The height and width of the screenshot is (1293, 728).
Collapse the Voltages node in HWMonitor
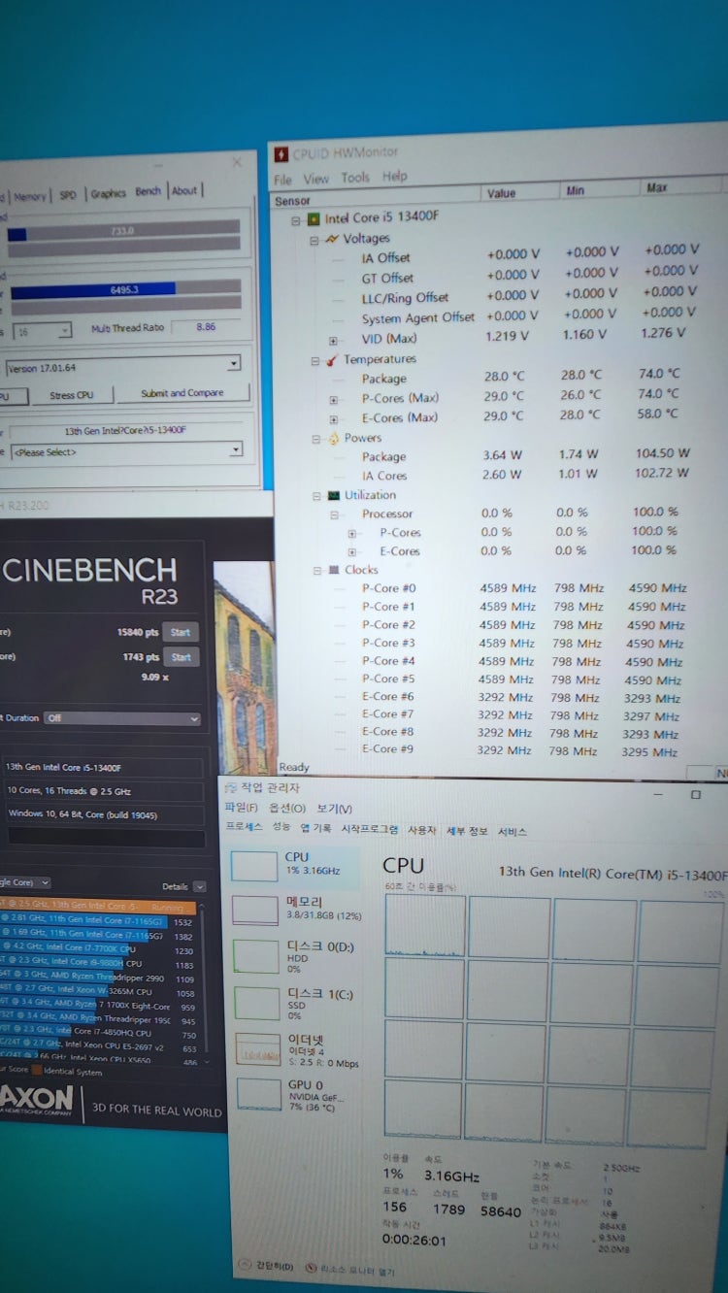point(314,240)
